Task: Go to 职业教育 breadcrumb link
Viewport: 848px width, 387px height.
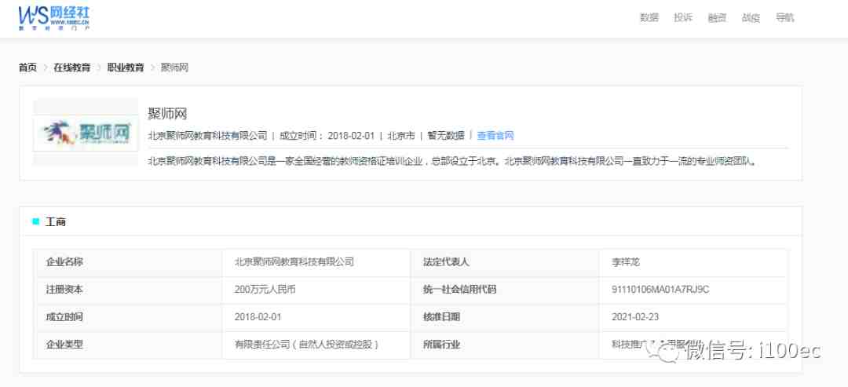Action: (x=126, y=68)
